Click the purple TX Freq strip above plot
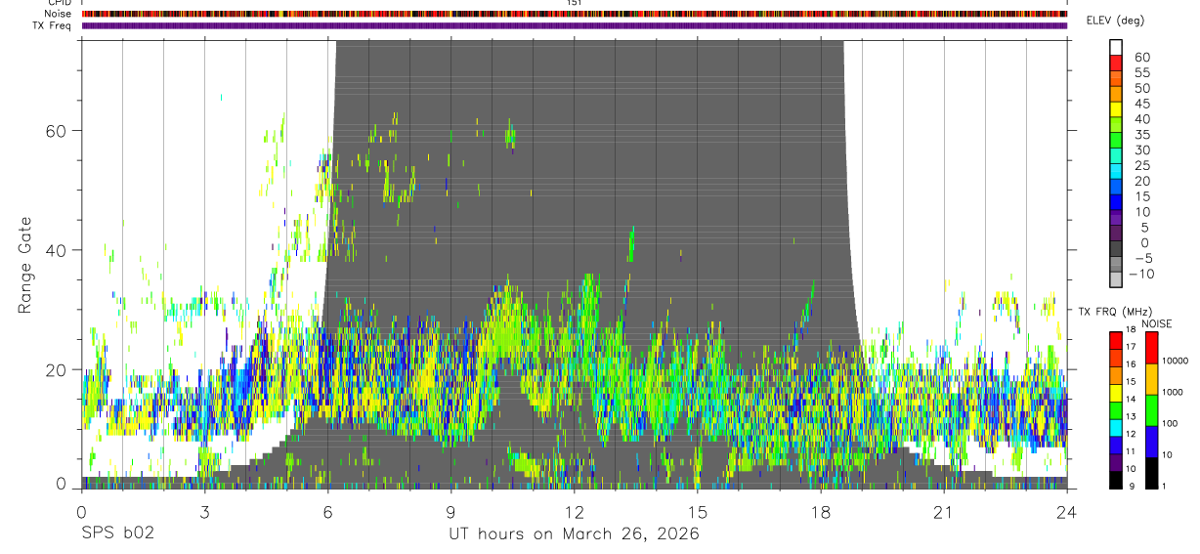1200x554 pixels. (x=574, y=25)
